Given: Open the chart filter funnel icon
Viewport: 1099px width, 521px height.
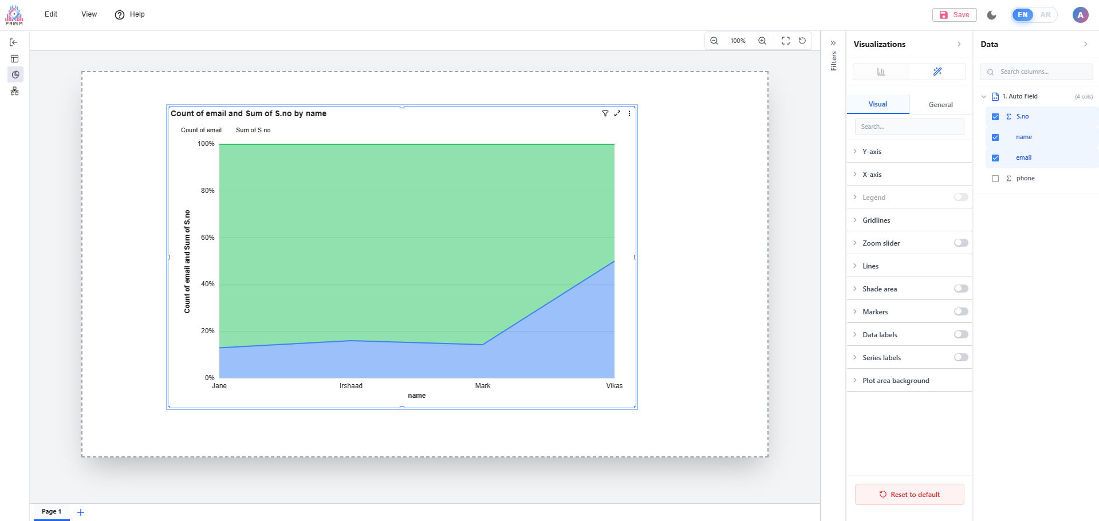Looking at the screenshot, I should (605, 113).
